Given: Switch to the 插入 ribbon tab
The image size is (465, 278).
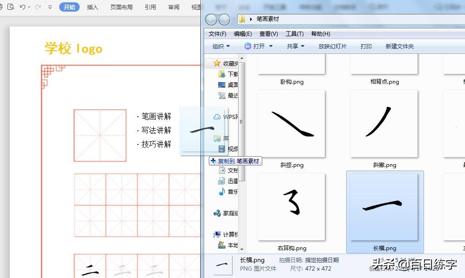Looking at the screenshot, I should click(x=93, y=7).
